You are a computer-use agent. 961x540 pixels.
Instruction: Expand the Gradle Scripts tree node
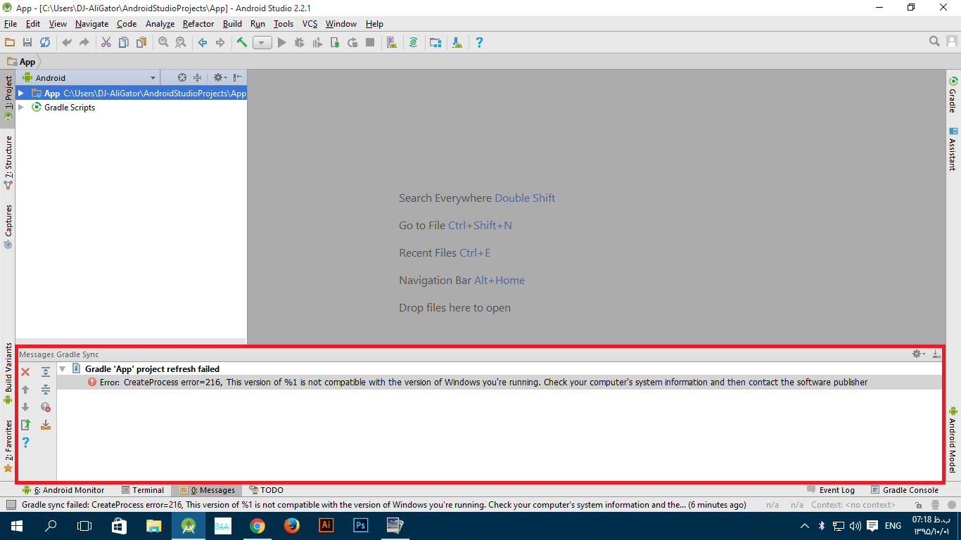(21, 108)
